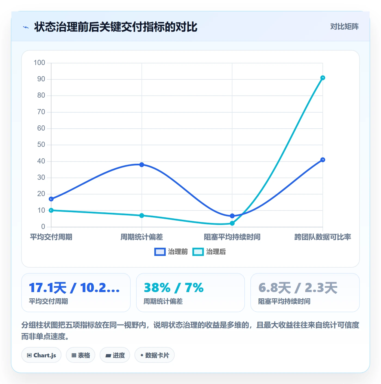This screenshot has height=384, width=381.
Task: Click the chart title 状态治理前后关键交付指标的对比
Action: tap(116, 27)
